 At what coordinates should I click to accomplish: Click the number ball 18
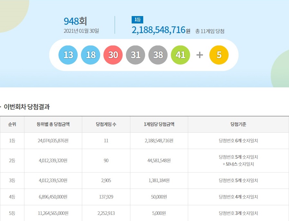click(90, 55)
